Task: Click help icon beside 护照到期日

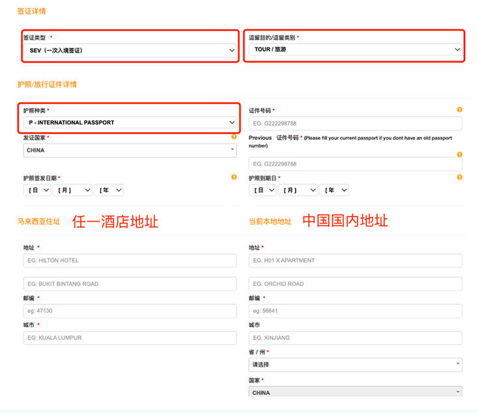Action: point(460,177)
